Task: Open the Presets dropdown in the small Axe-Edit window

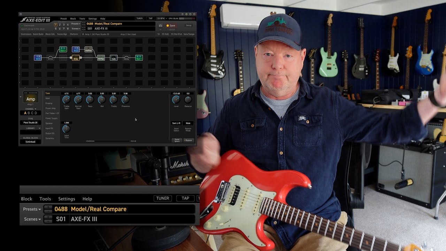Action: click(x=76, y=24)
